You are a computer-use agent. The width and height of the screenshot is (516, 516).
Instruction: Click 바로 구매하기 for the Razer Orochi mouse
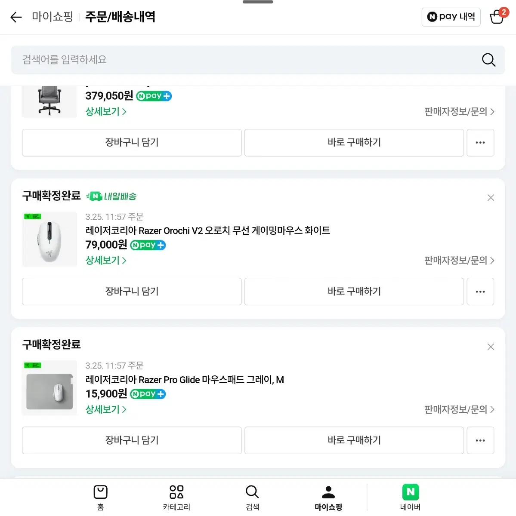[x=354, y=292]
